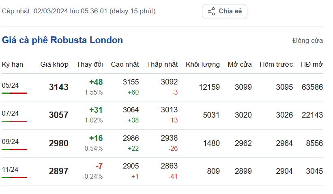The width and height of the screenshot is (333, 194).
Task: Click the 11/24 price range indicator bar
Action: [14, 177]
